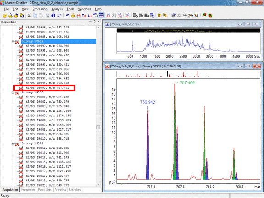Collapse the Survey 18989 tree node

point(13,41)
